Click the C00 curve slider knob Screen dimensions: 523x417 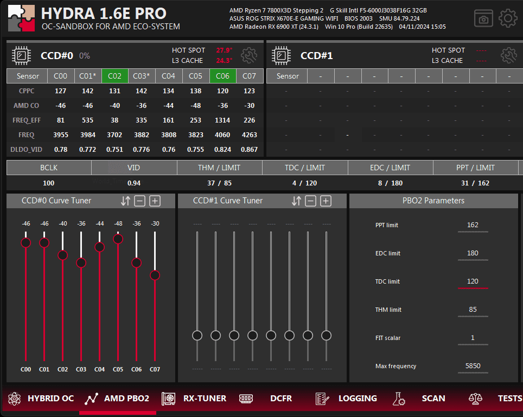point(25,243)
